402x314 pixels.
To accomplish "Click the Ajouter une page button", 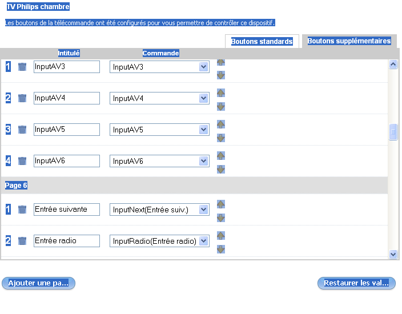I will 38,283.
